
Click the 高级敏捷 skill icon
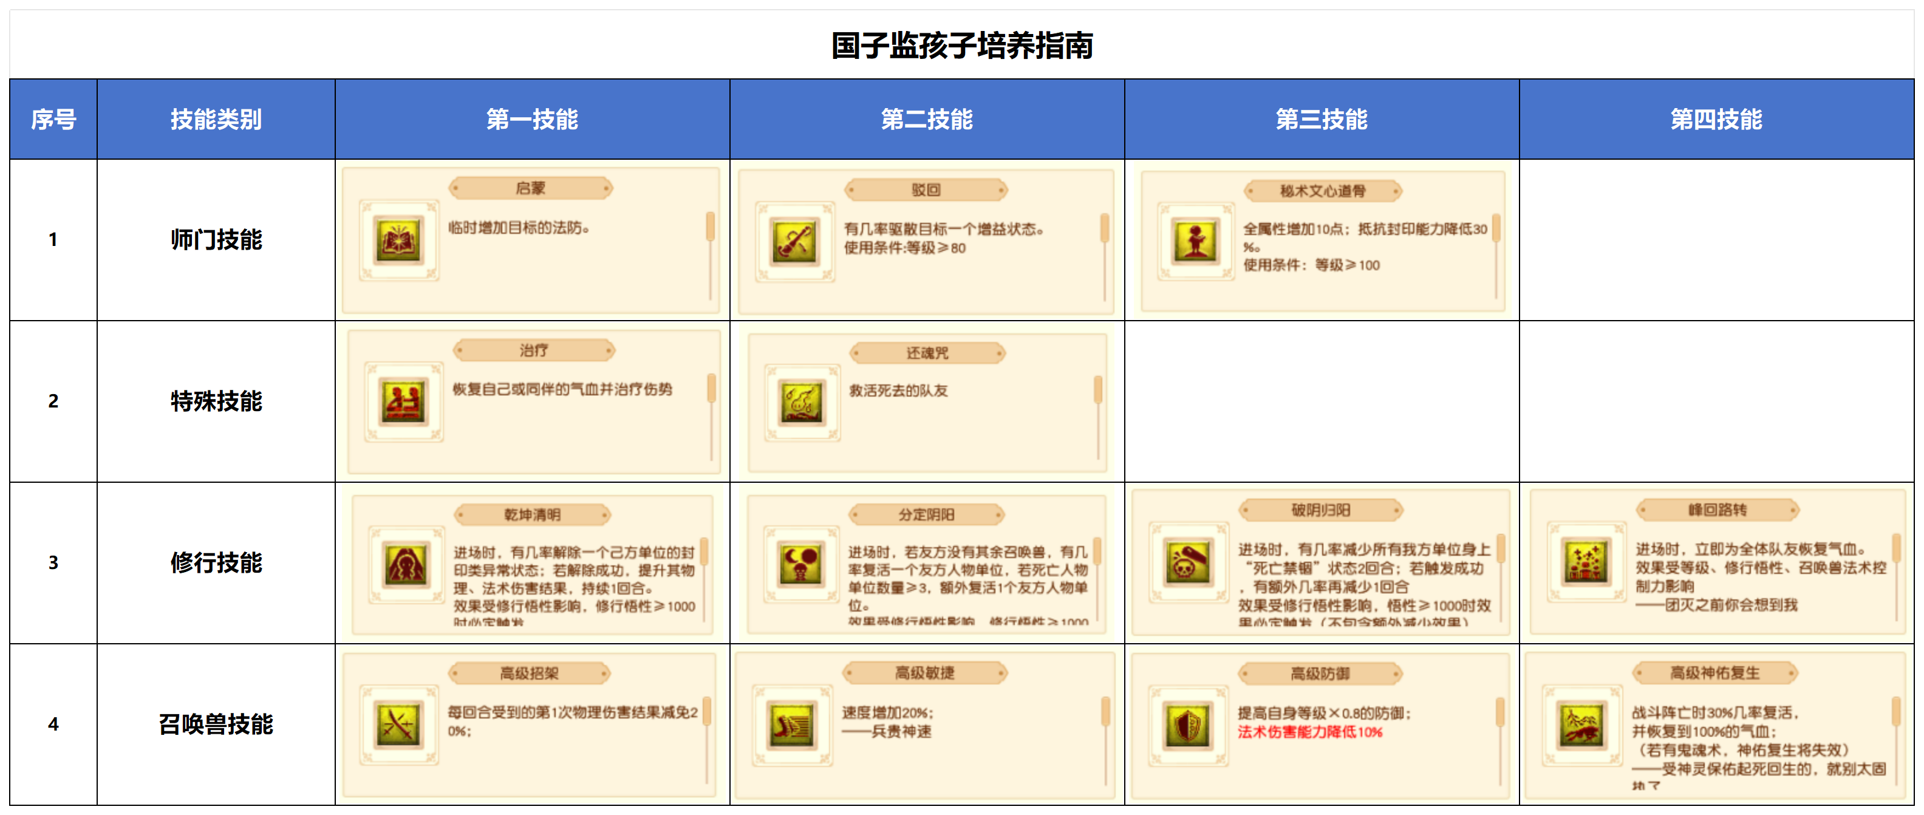pos(792,725)
